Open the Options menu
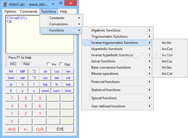Viewport: 188px width, 138px height. tap(10, 12)
